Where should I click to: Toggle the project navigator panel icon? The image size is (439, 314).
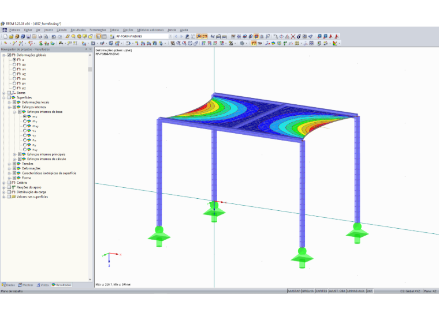99,36
